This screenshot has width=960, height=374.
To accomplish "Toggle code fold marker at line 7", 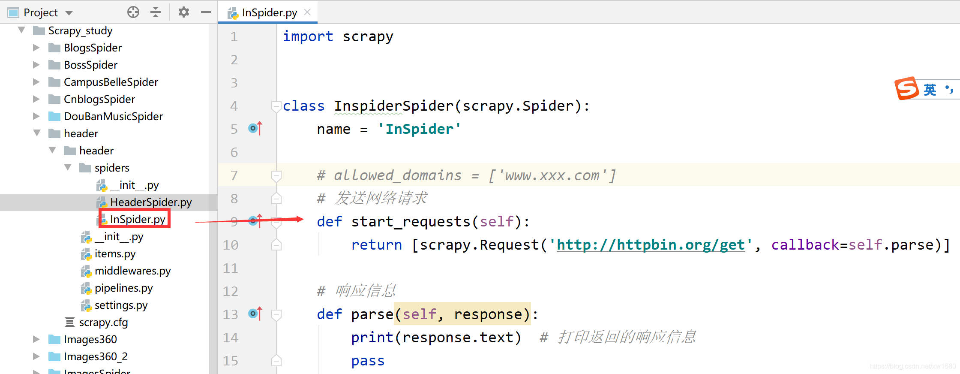I will [x=276, y=175].
